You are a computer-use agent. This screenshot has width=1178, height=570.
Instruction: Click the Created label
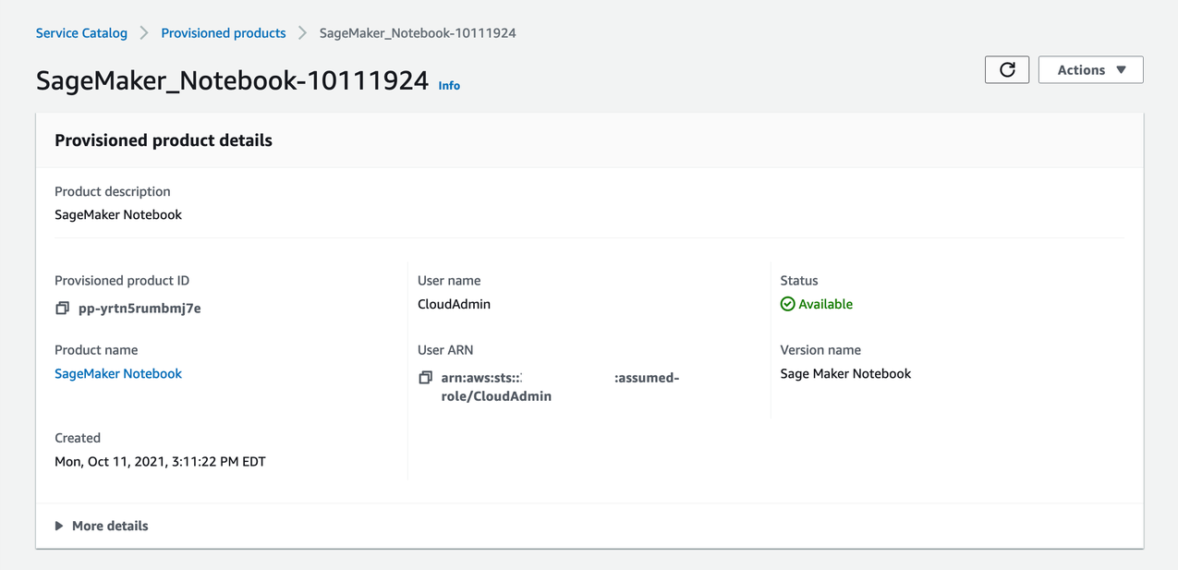point(78,438)
